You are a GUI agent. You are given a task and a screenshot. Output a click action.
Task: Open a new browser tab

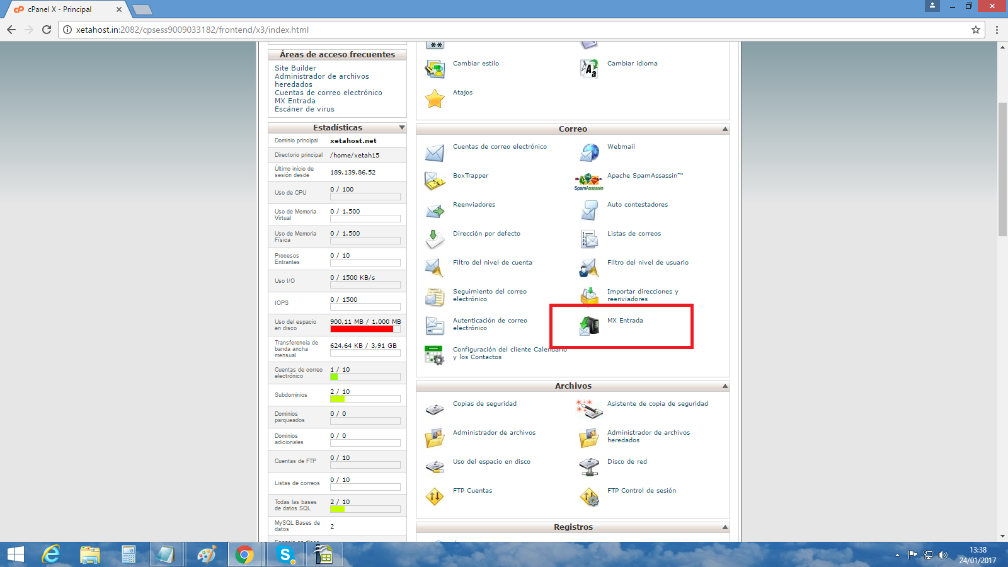pyautogui.click(x=142, y=9)
